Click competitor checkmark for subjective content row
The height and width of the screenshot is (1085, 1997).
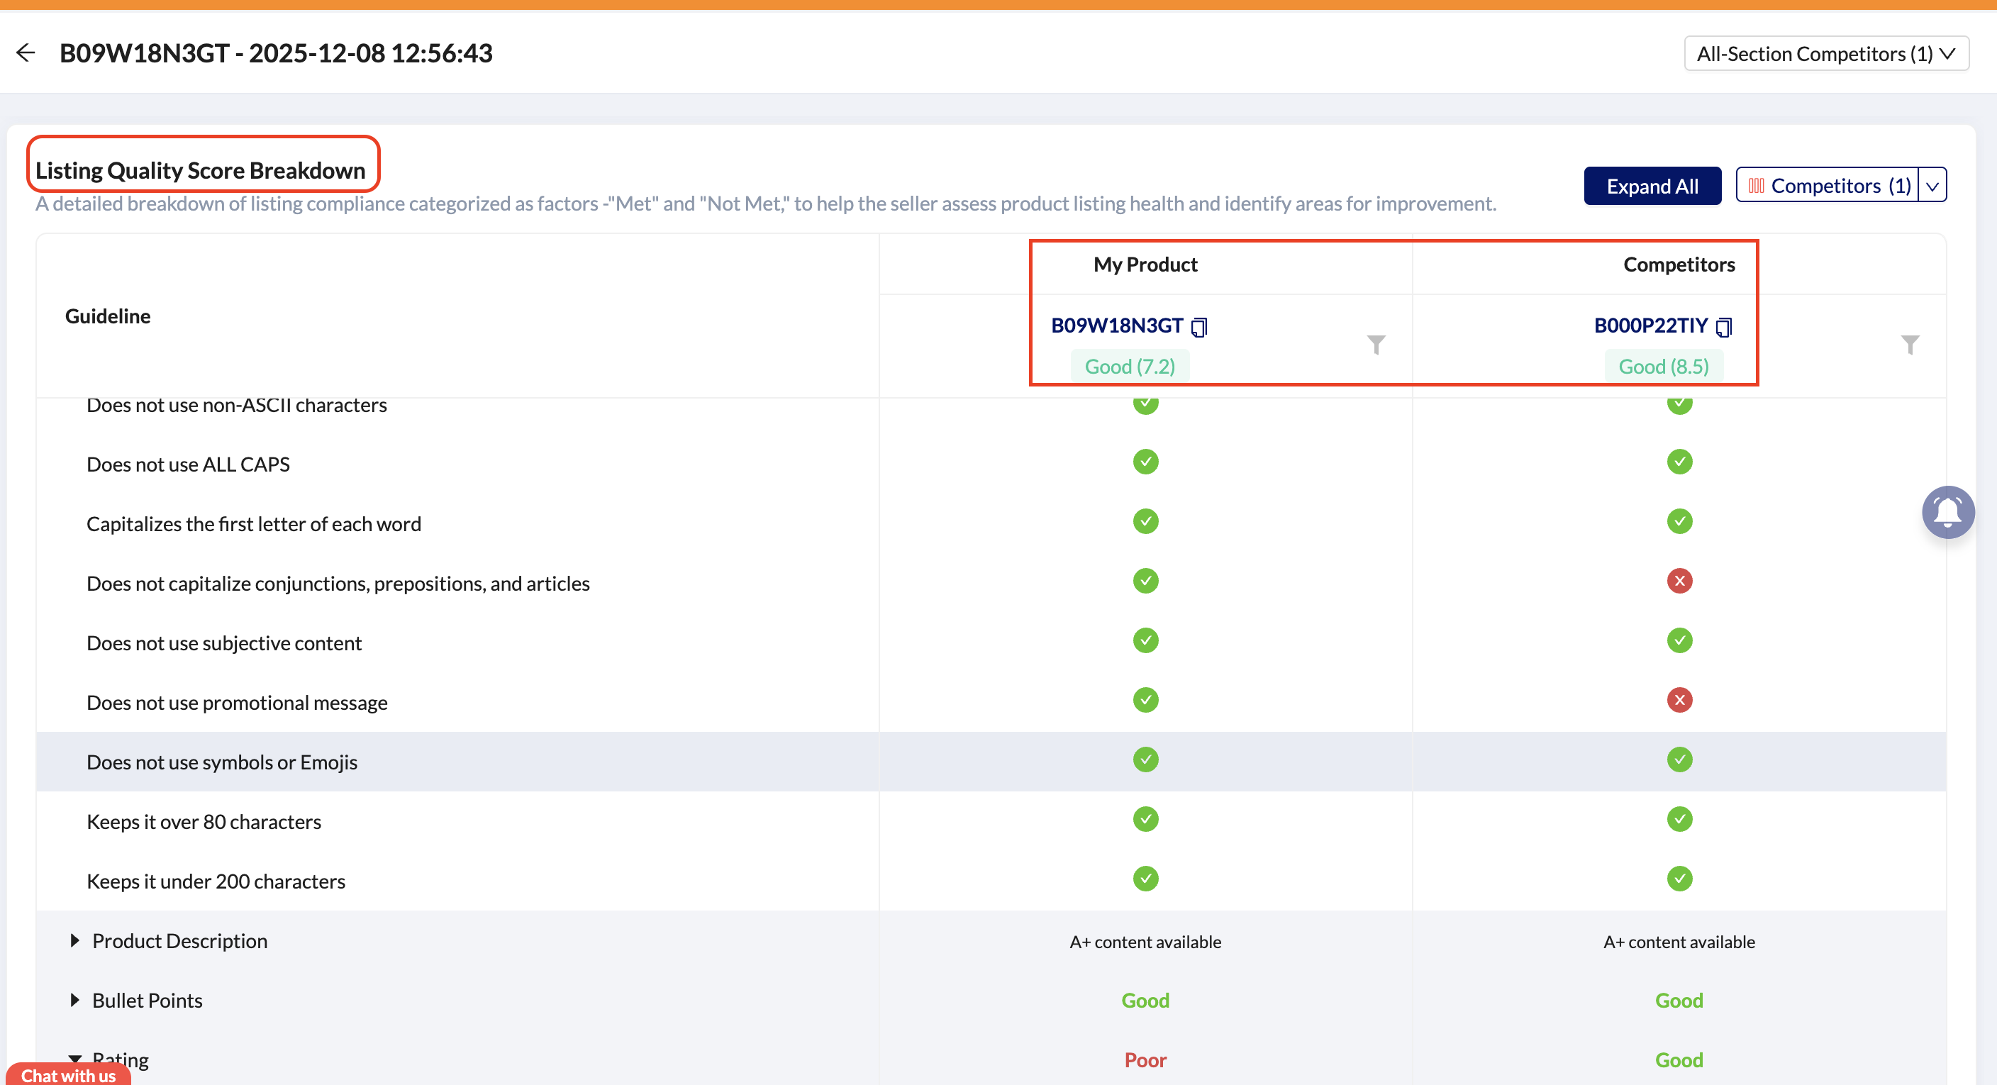1679,641
